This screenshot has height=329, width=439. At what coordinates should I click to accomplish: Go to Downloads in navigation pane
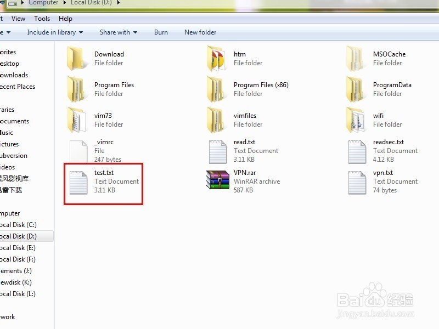pos(14,75)
